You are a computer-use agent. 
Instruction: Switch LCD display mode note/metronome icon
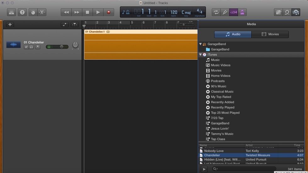tap(126, 12)
